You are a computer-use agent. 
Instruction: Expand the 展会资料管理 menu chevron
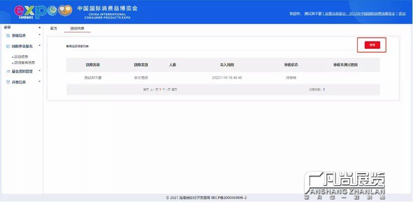click(x=39, y=72)
